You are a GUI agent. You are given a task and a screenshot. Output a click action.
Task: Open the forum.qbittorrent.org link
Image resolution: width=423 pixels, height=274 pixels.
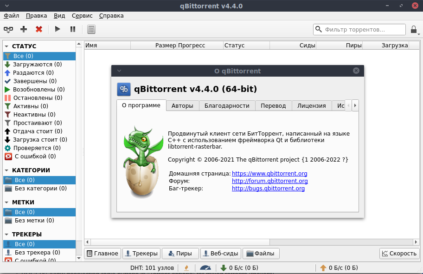[270, 181]
